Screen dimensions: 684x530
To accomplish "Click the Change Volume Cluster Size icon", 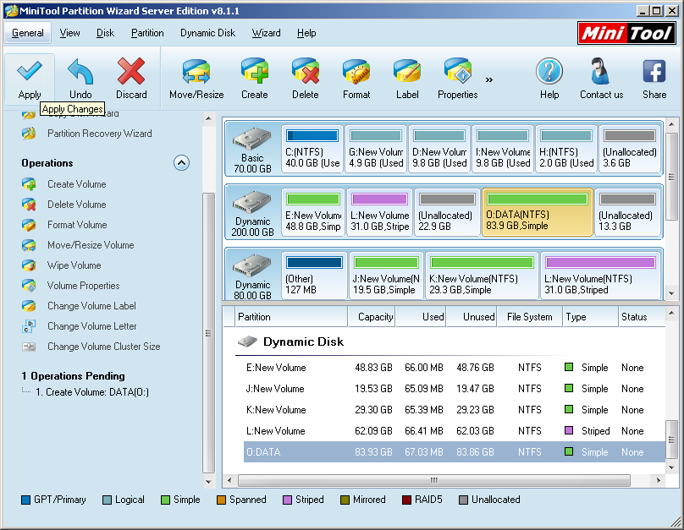I will point(29,347).
